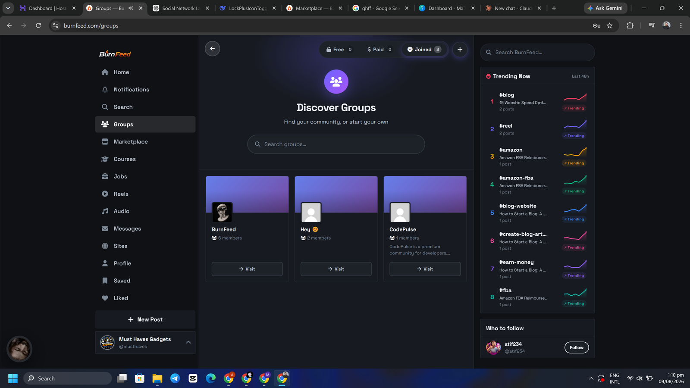Open Notifications from the sidebar
The image size is (690, 388).
[145, 90]
